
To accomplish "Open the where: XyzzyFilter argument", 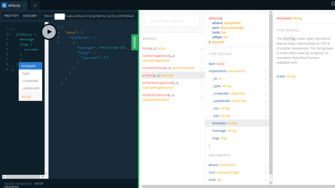I will (x=237, y=165).
